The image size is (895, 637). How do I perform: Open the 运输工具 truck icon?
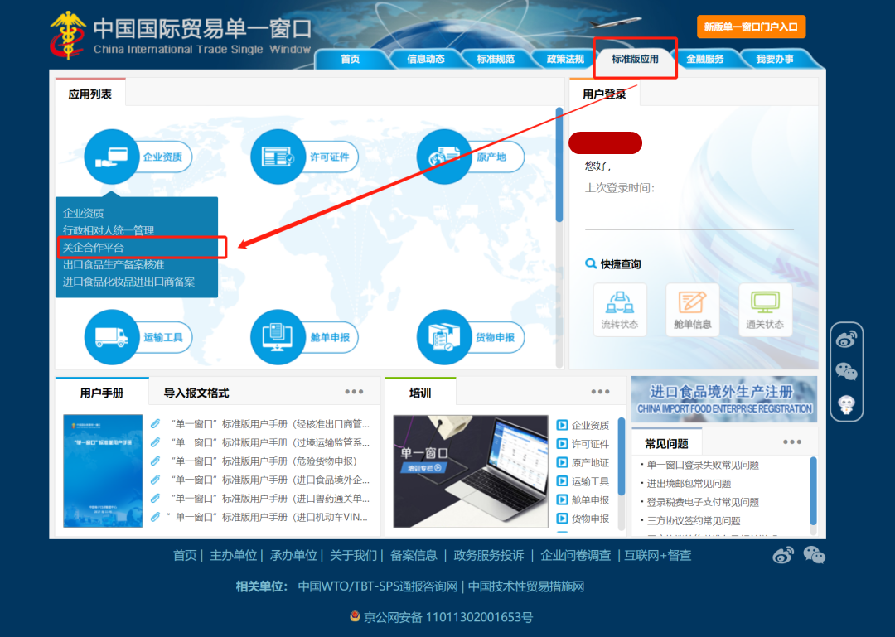111,337
